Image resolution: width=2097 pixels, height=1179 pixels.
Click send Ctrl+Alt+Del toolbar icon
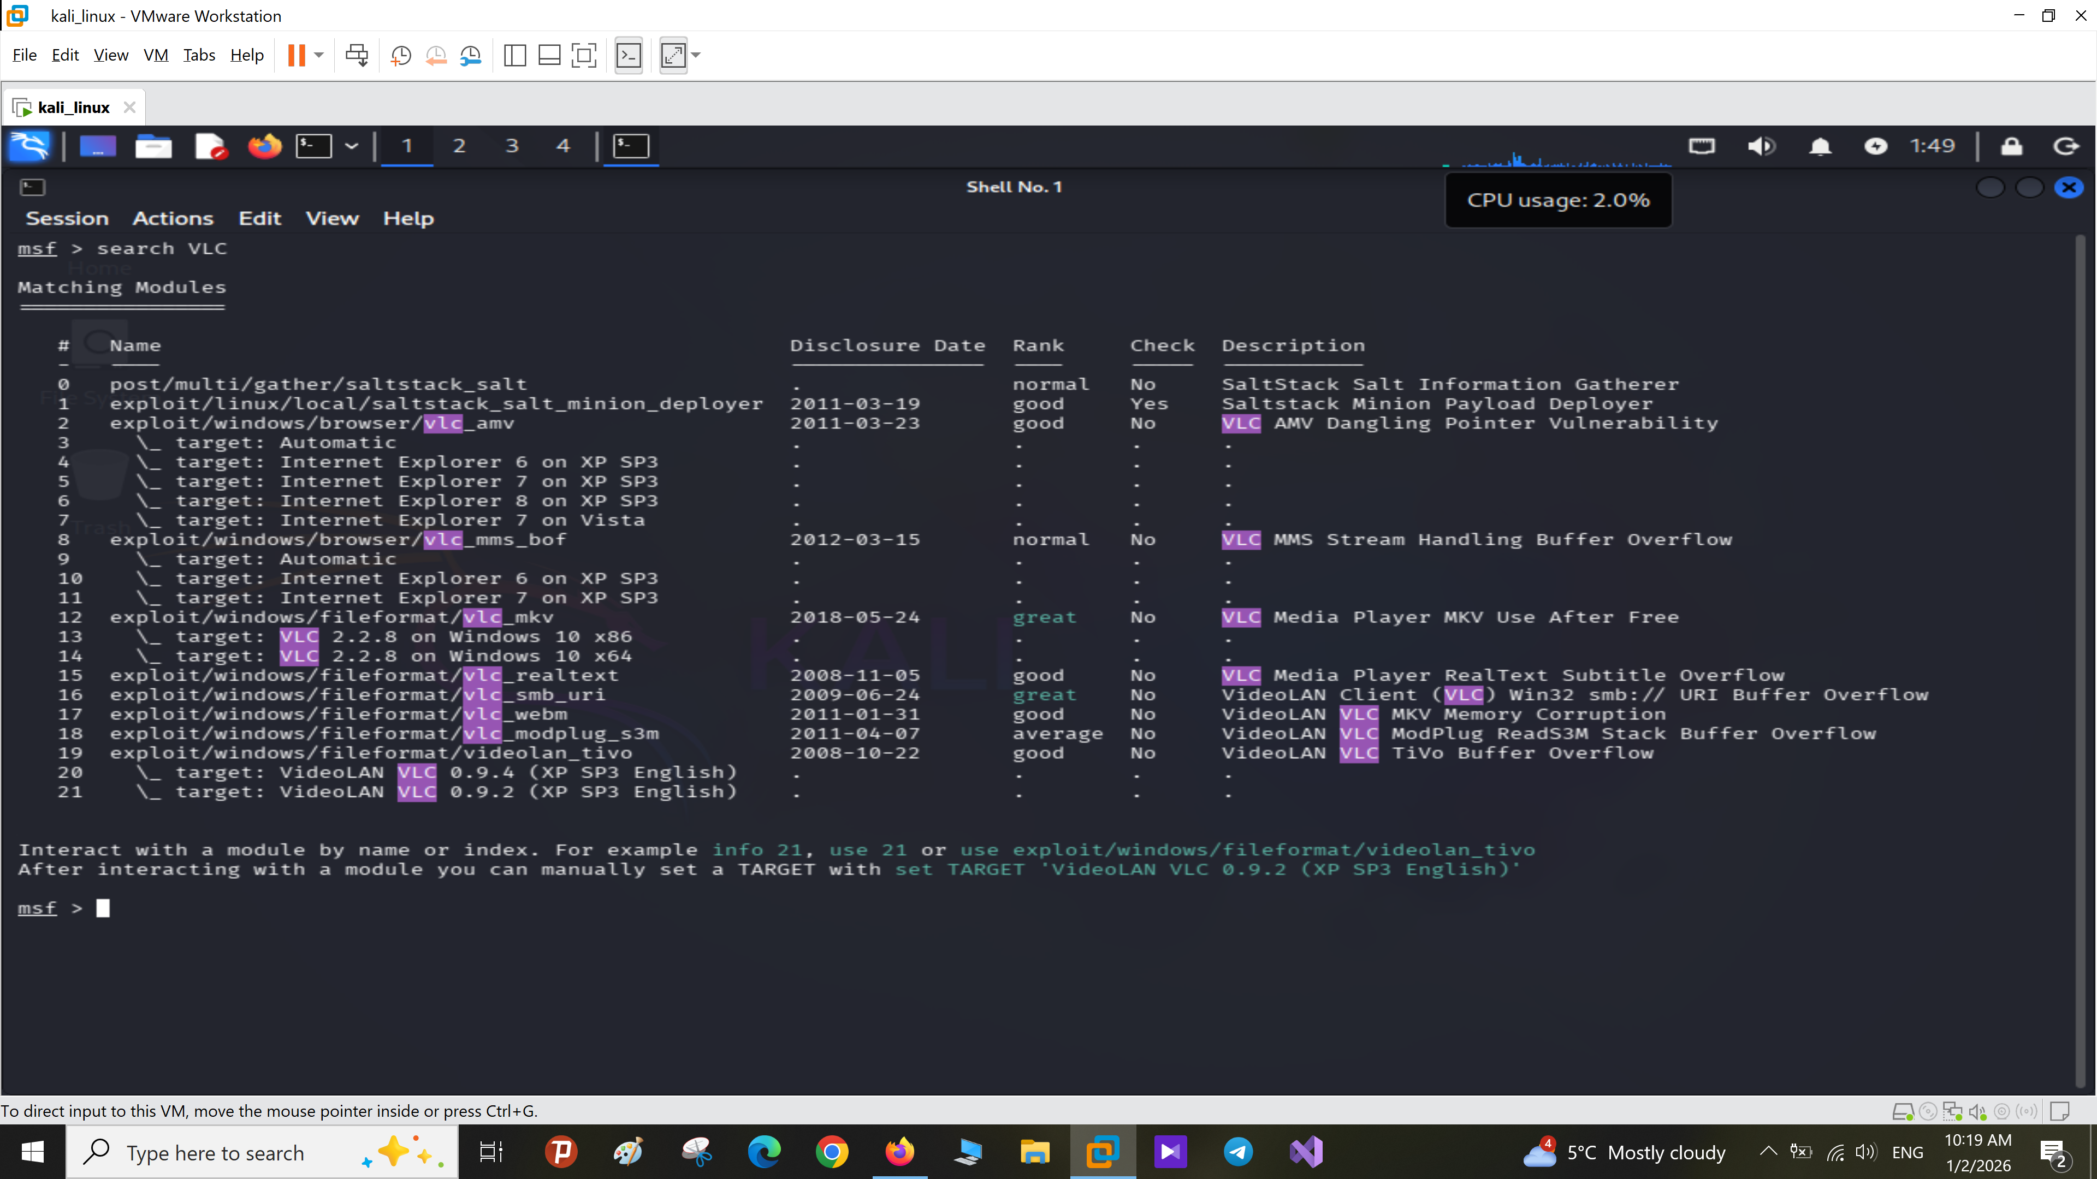357,55
